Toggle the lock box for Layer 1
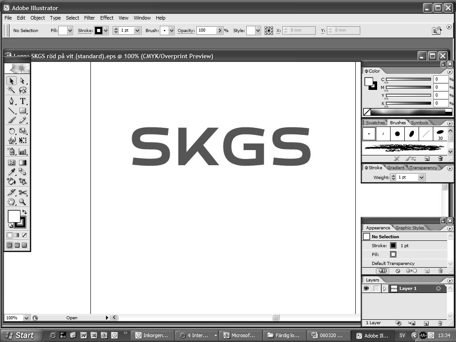Image resolution: width=456 pixels, height=342 pixels. point(376,289)
